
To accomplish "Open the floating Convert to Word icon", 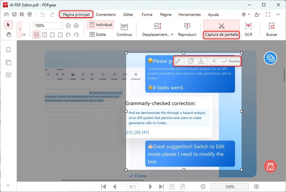I will click(270, 58).
